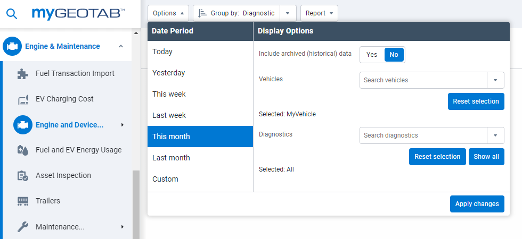The image size is (522, 239).
Task: Select the This month date period
Action: point(200,136)
